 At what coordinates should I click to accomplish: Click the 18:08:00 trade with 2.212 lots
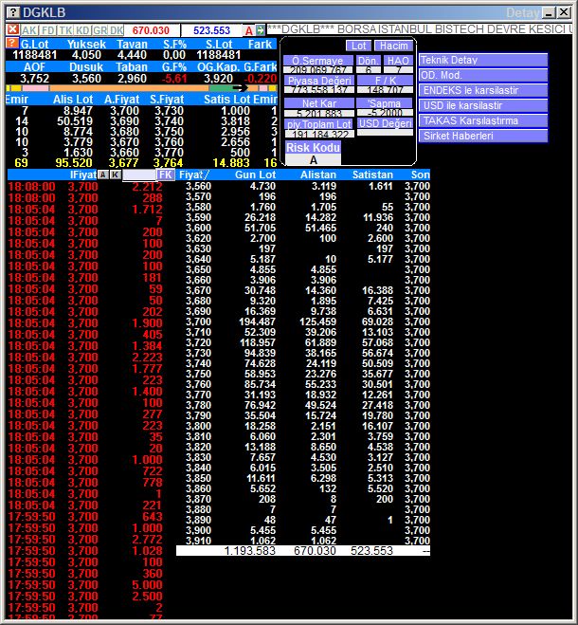pyautogui.click(x=85, y=187)
